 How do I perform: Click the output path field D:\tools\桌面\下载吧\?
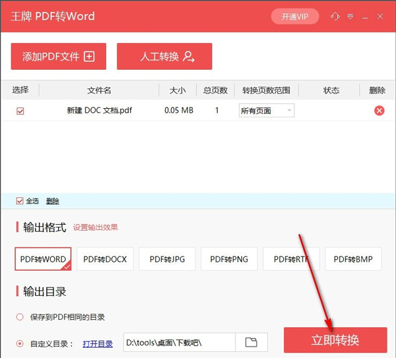180,342
